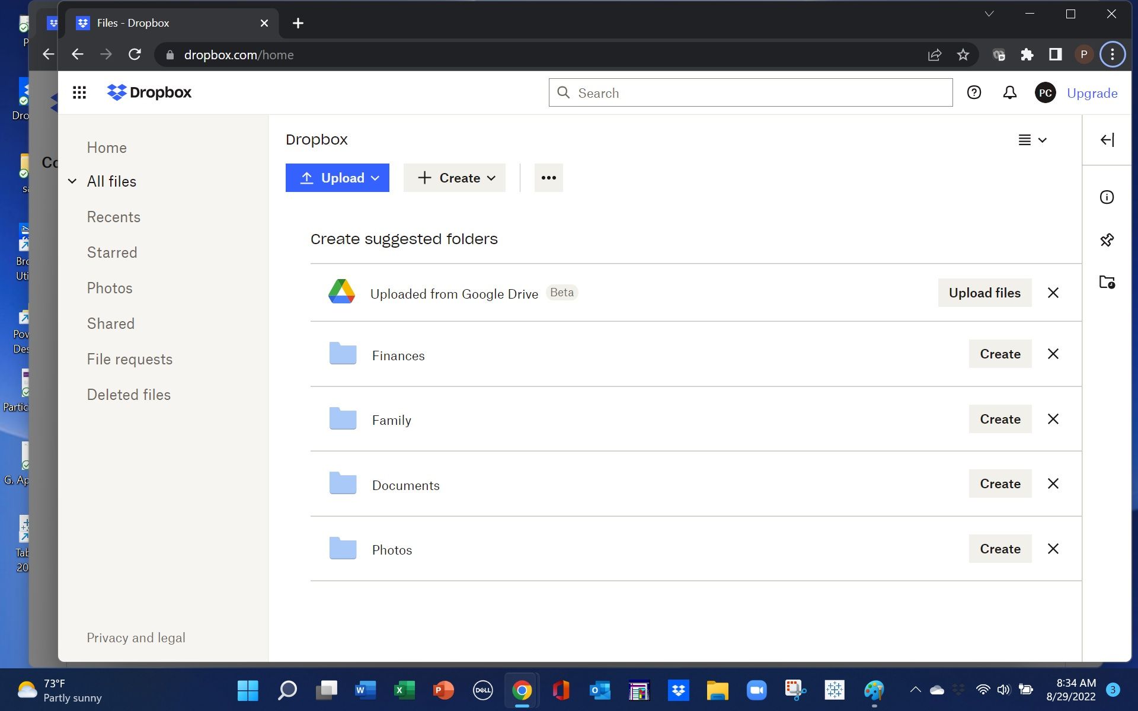Open Photos in the sidebar
This screenshot has width=1138, height=711.
(x=110, y=288)
